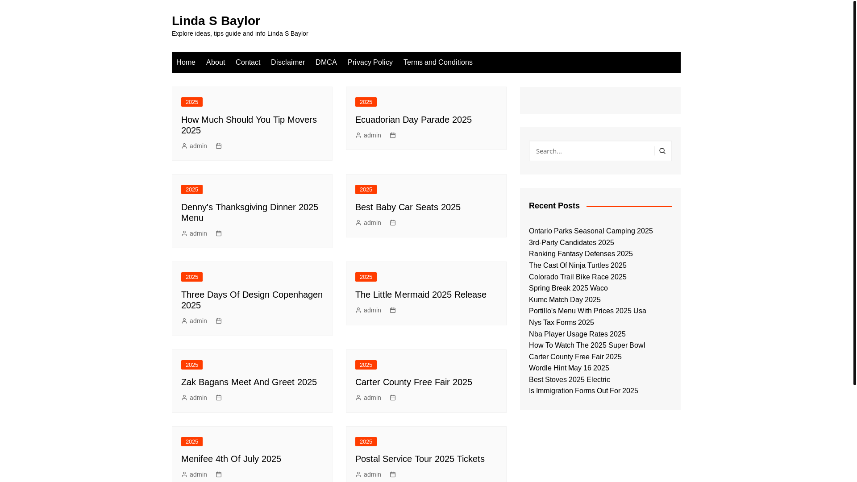Screen dimensions: 857x482
Task: Click 2025 tag on How Much Should You Tip Movers card
Action: [192, 102]
